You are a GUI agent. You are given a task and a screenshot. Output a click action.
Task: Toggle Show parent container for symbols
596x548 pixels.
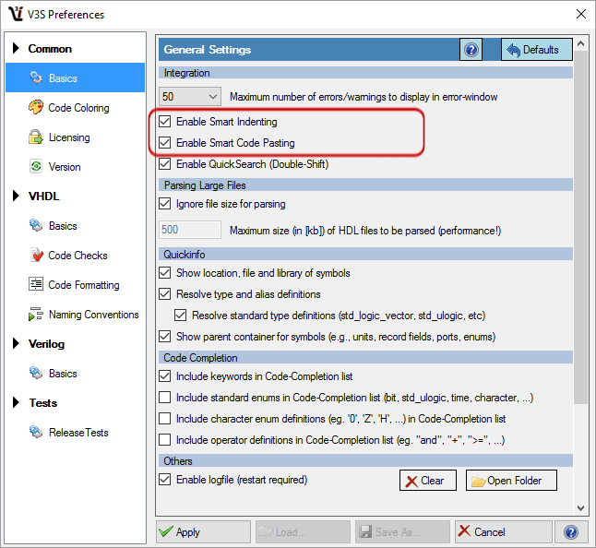click(164, 337)
